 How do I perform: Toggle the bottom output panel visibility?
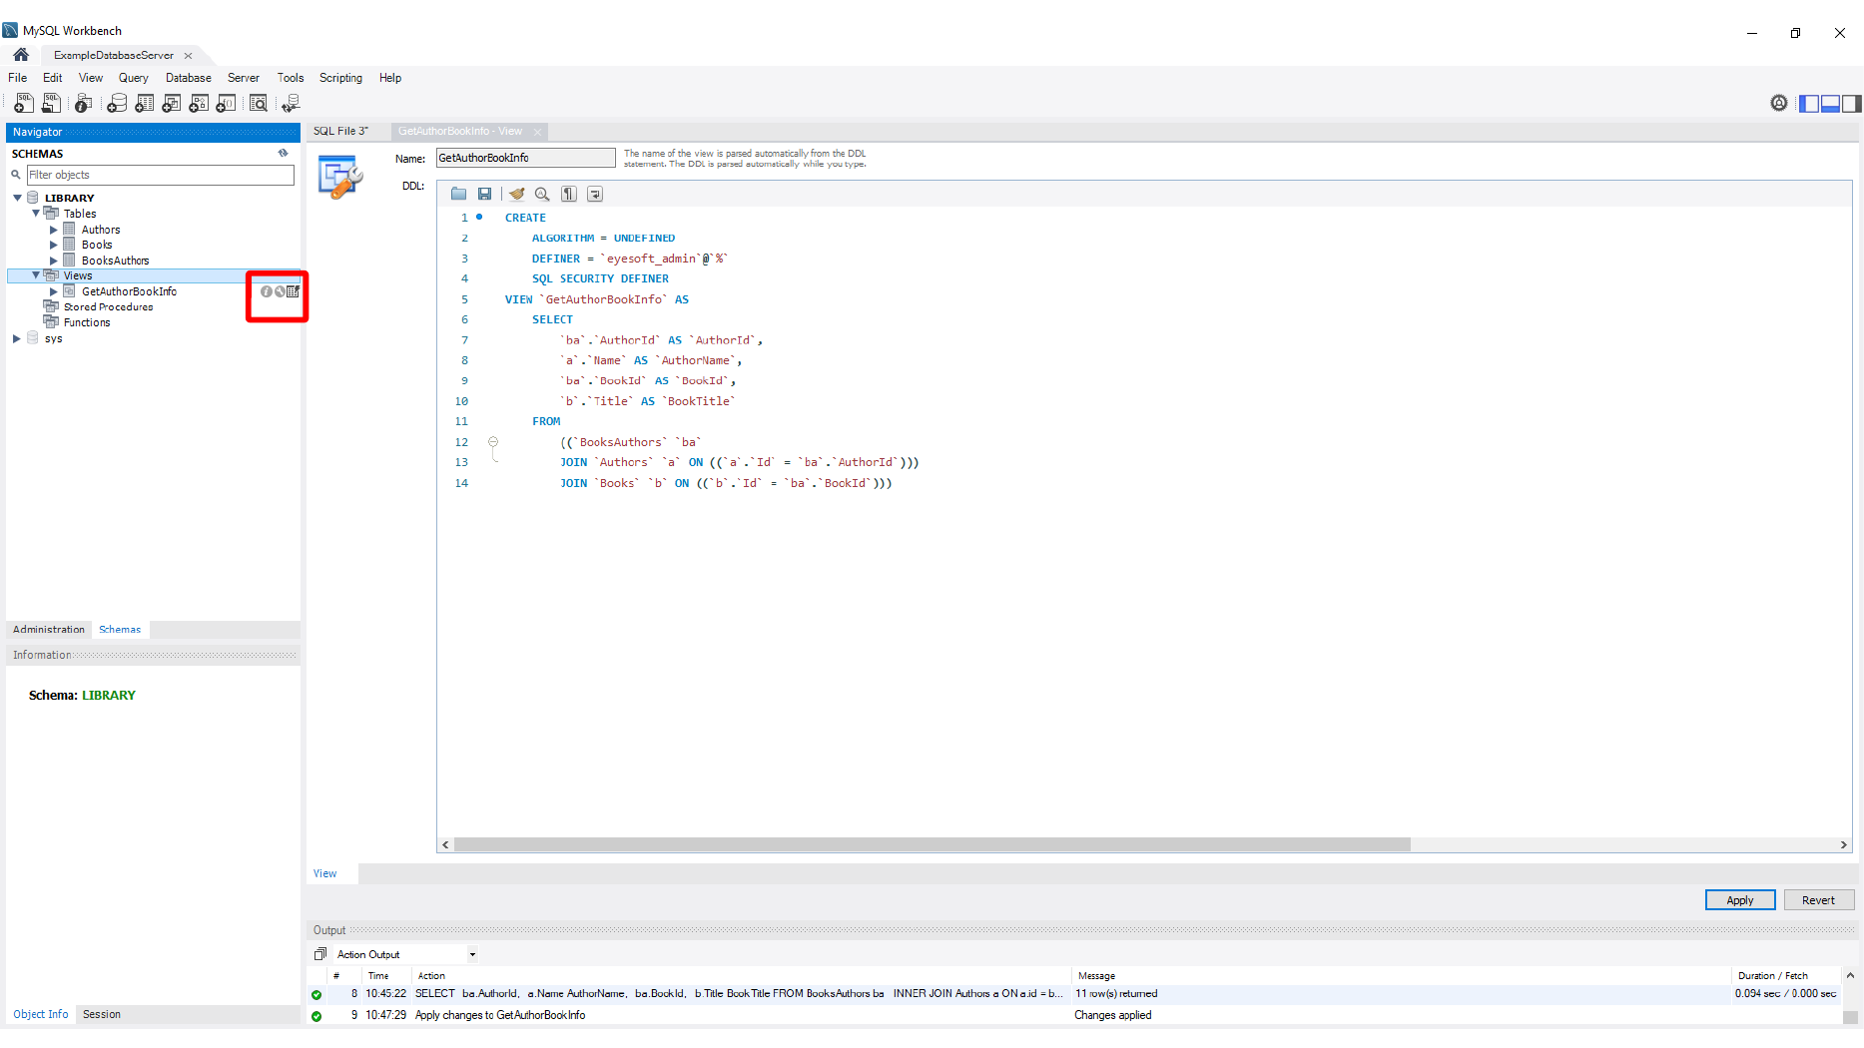pos(1830,104)
